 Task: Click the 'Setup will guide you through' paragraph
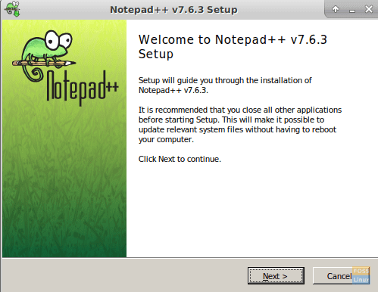[225, 85]
